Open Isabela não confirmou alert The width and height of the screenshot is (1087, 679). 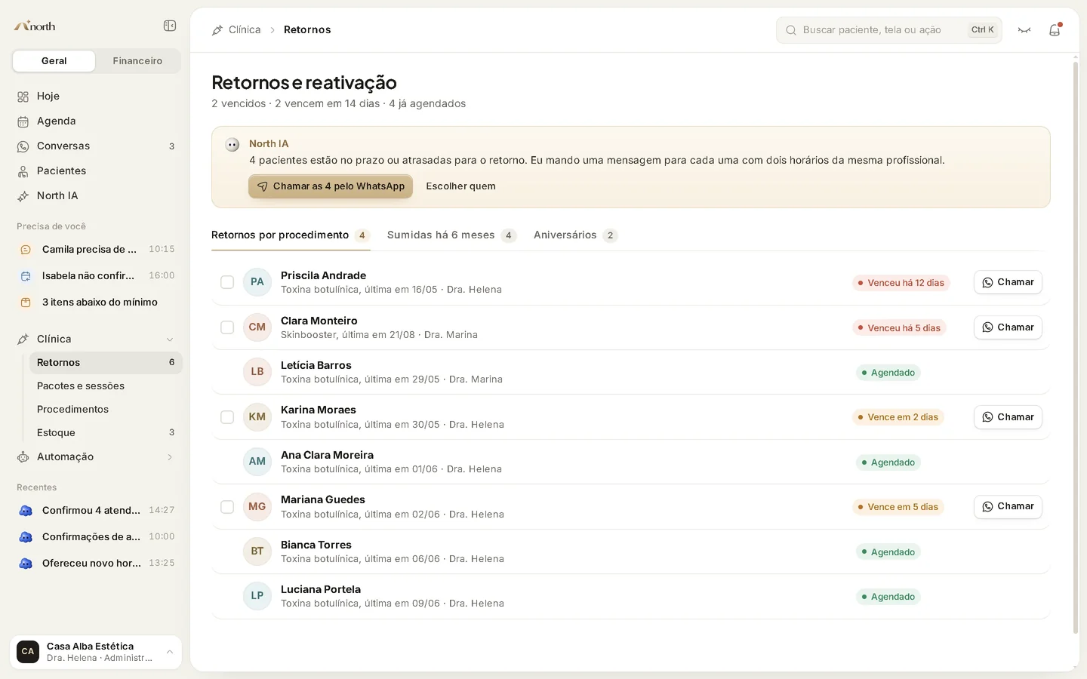pos(96,275)
